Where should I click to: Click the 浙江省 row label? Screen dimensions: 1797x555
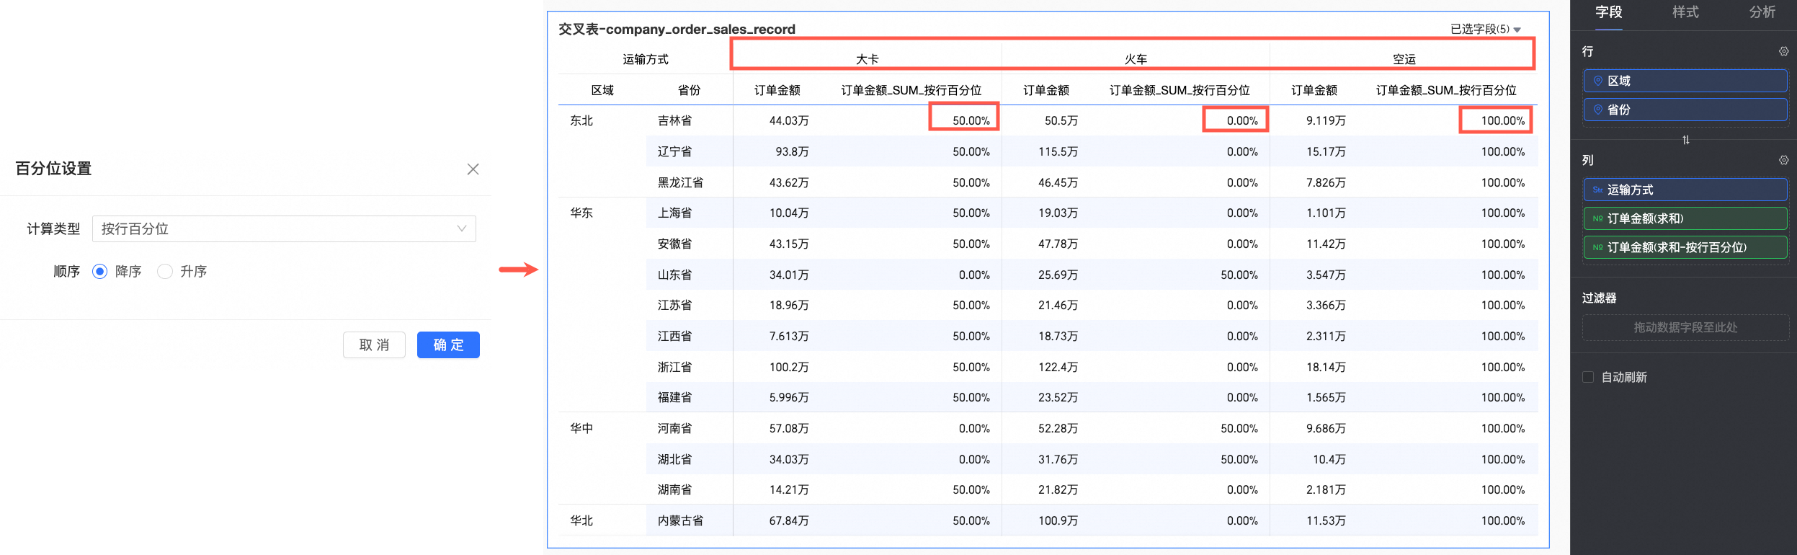(674, 367)
